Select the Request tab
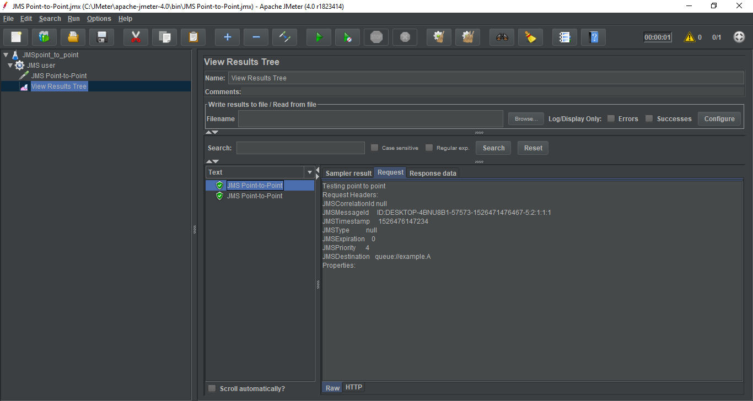 (x=390, y=172)
